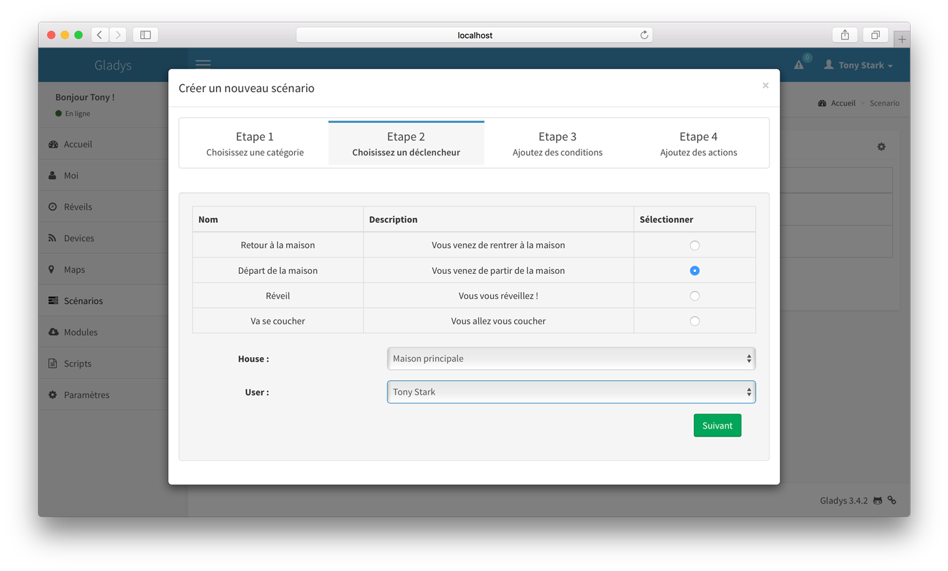
Task: Click 'Vous allez vous coucher' description
Action: 499,321
